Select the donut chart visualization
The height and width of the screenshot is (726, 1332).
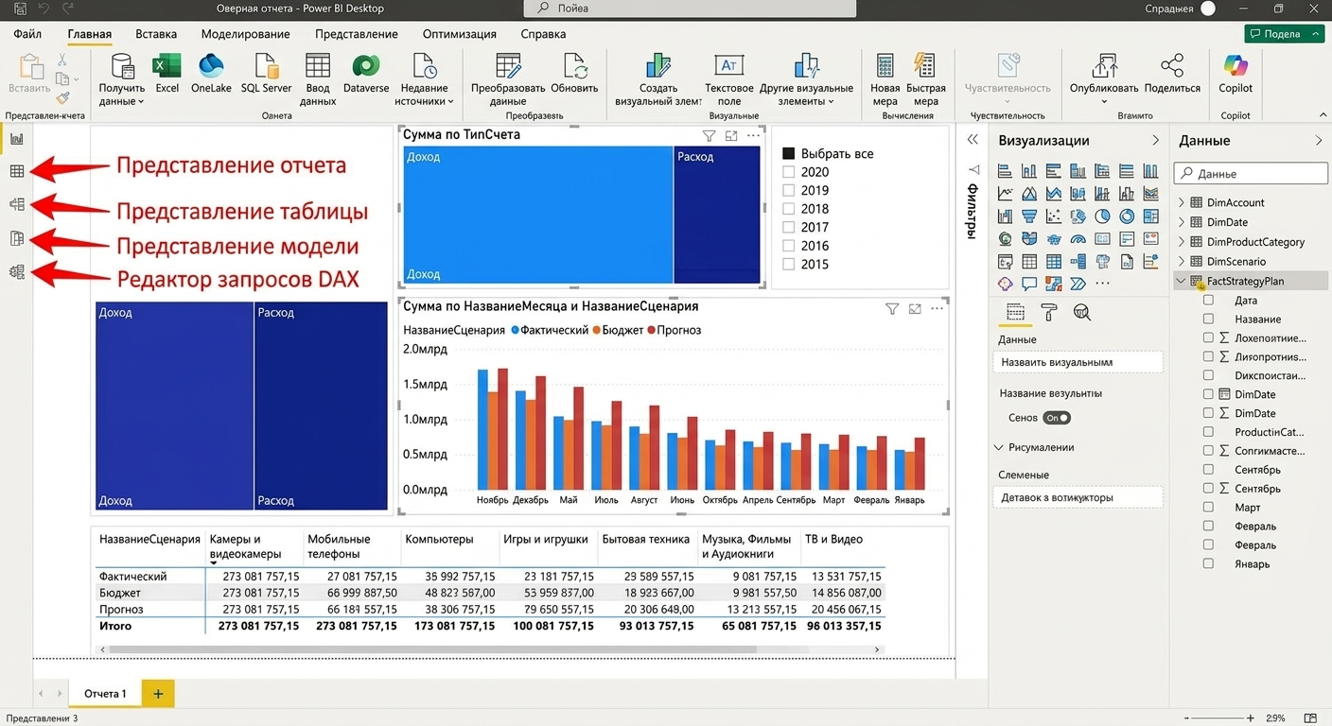[x=1127, y=216]
